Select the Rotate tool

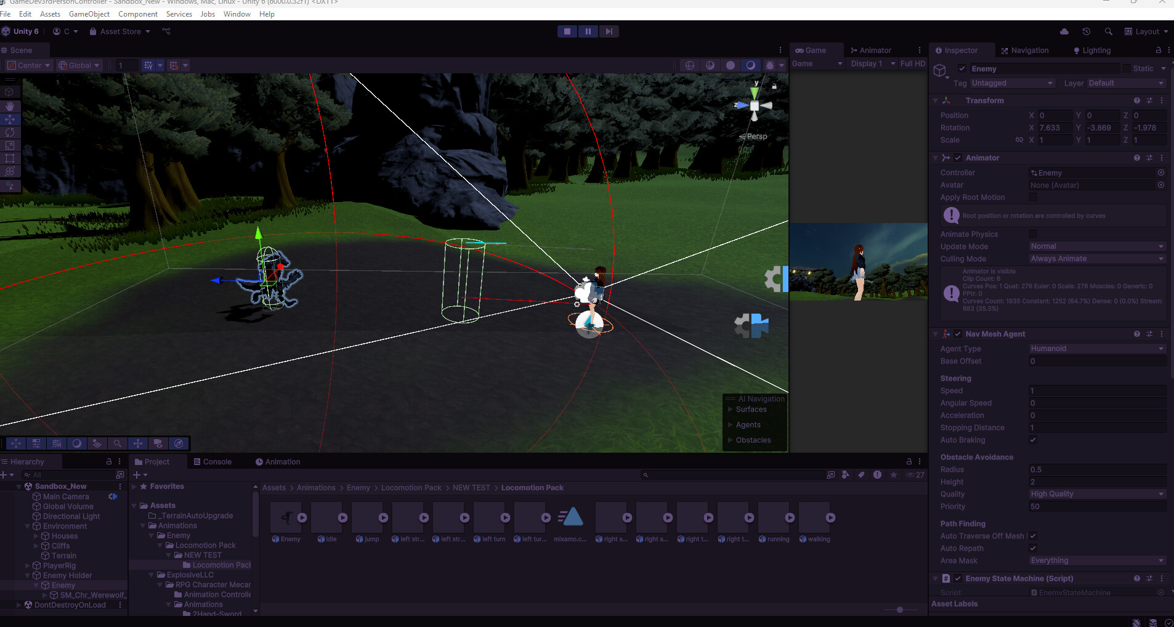coord(10,132)
